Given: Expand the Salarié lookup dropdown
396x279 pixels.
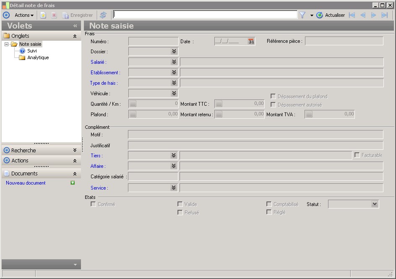Looking at the screenshot, I should (x=174, y=62).
